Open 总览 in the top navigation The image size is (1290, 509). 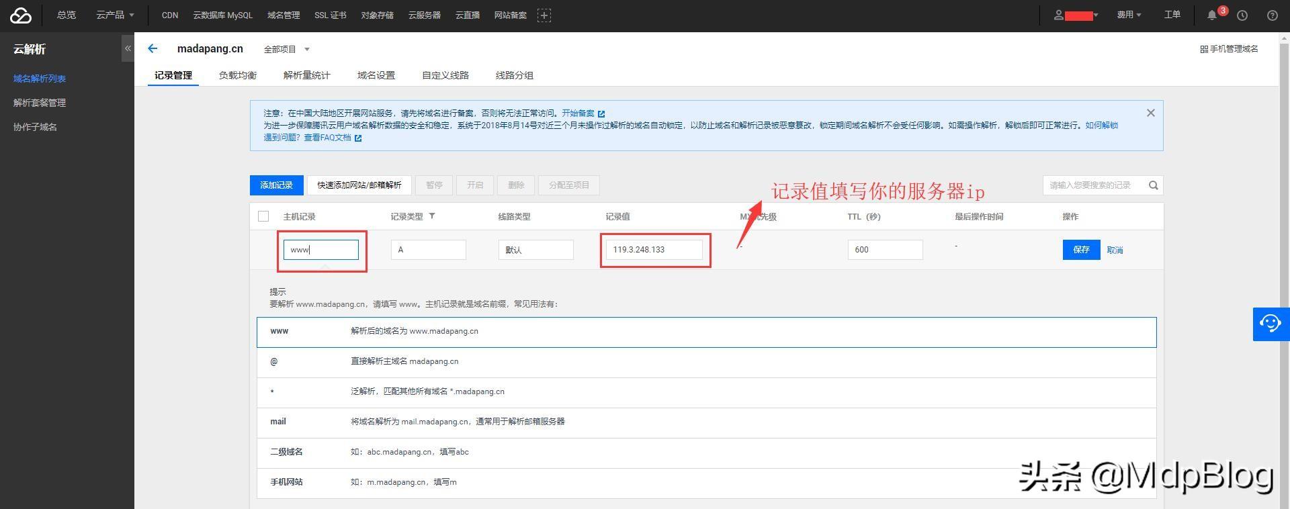pos(67,15)
